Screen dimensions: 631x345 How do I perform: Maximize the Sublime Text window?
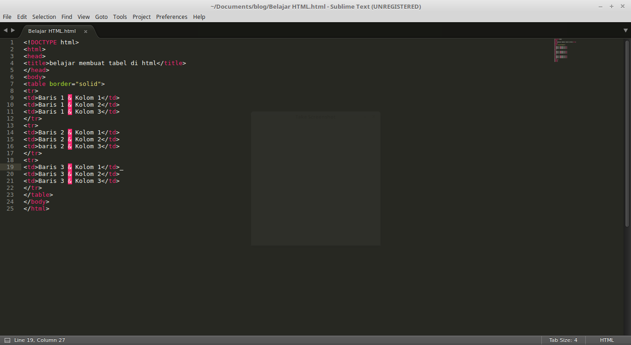coord(612,6)
